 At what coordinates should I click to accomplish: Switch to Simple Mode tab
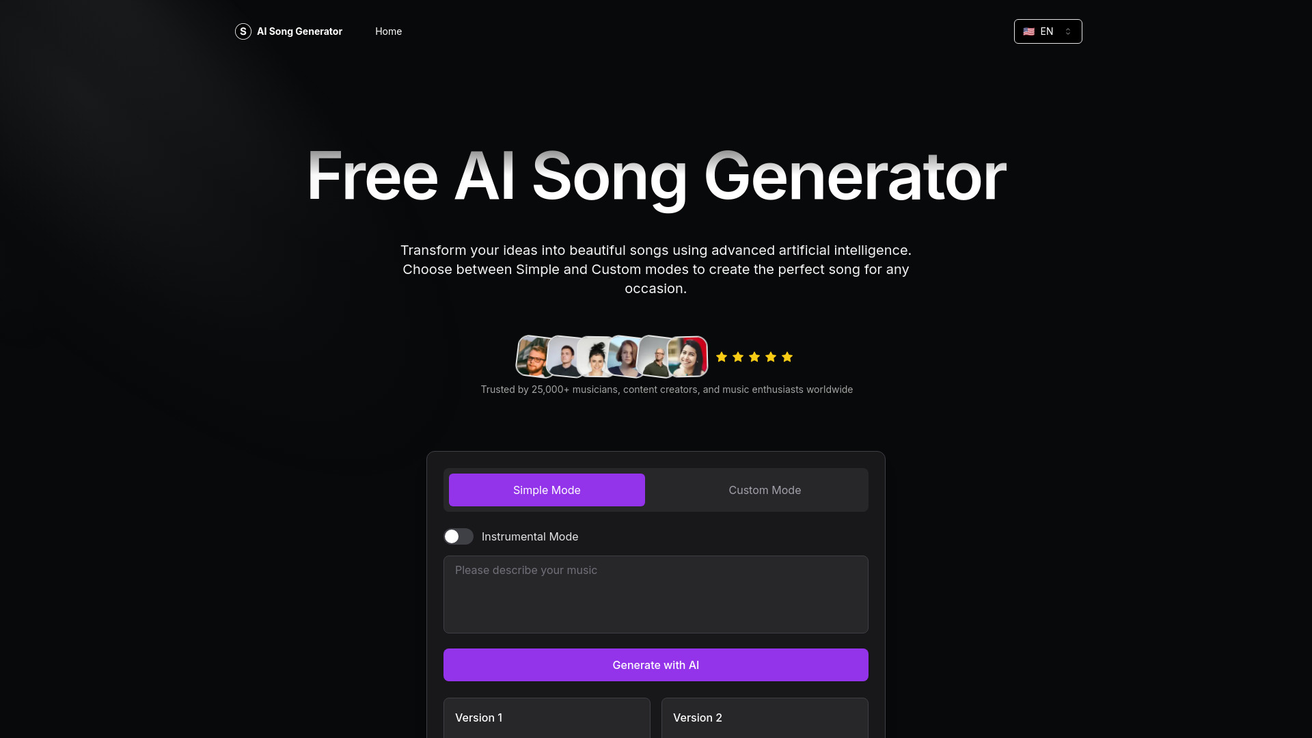pos(546,489)
